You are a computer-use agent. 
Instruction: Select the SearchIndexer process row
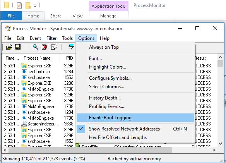pos(39,124)
